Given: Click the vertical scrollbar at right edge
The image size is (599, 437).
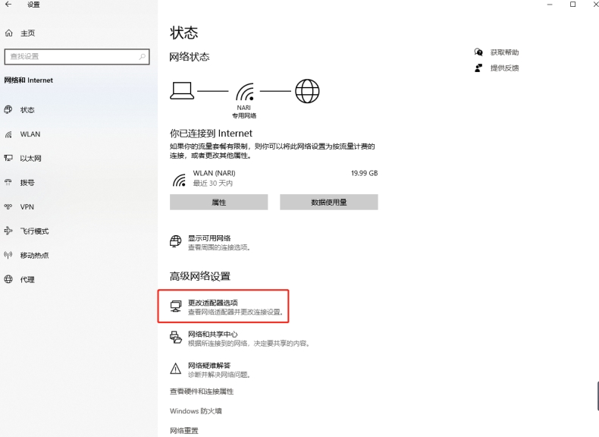Looking at the screenshot, I should tap(597, 396).
